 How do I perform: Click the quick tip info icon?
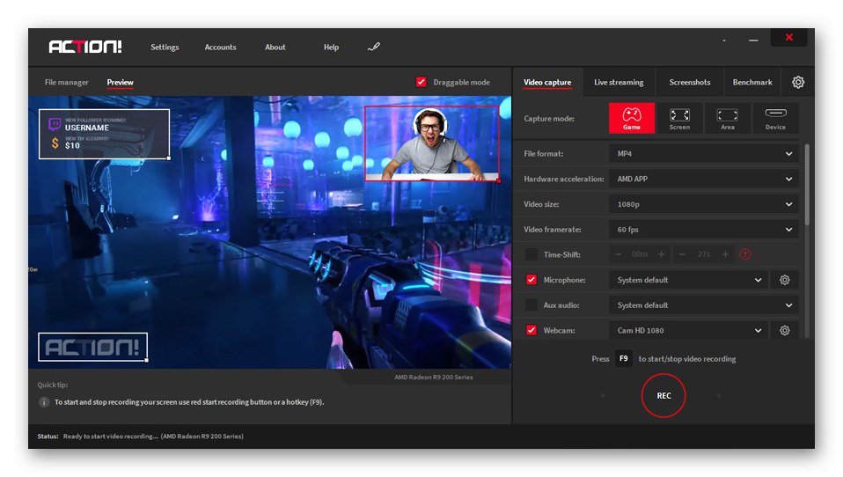pyautogui.click(x=44, y=401)
